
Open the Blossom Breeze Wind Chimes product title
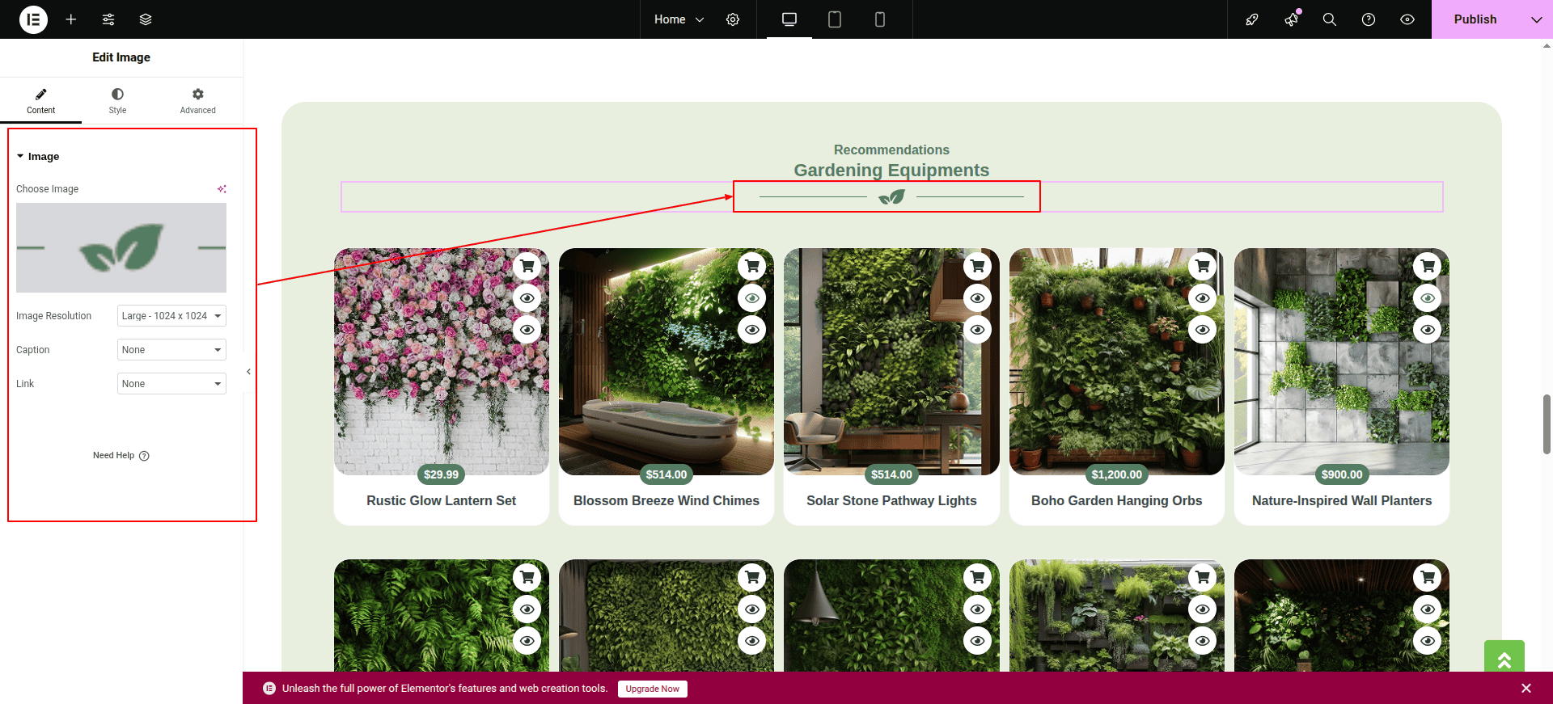point(666,501)
